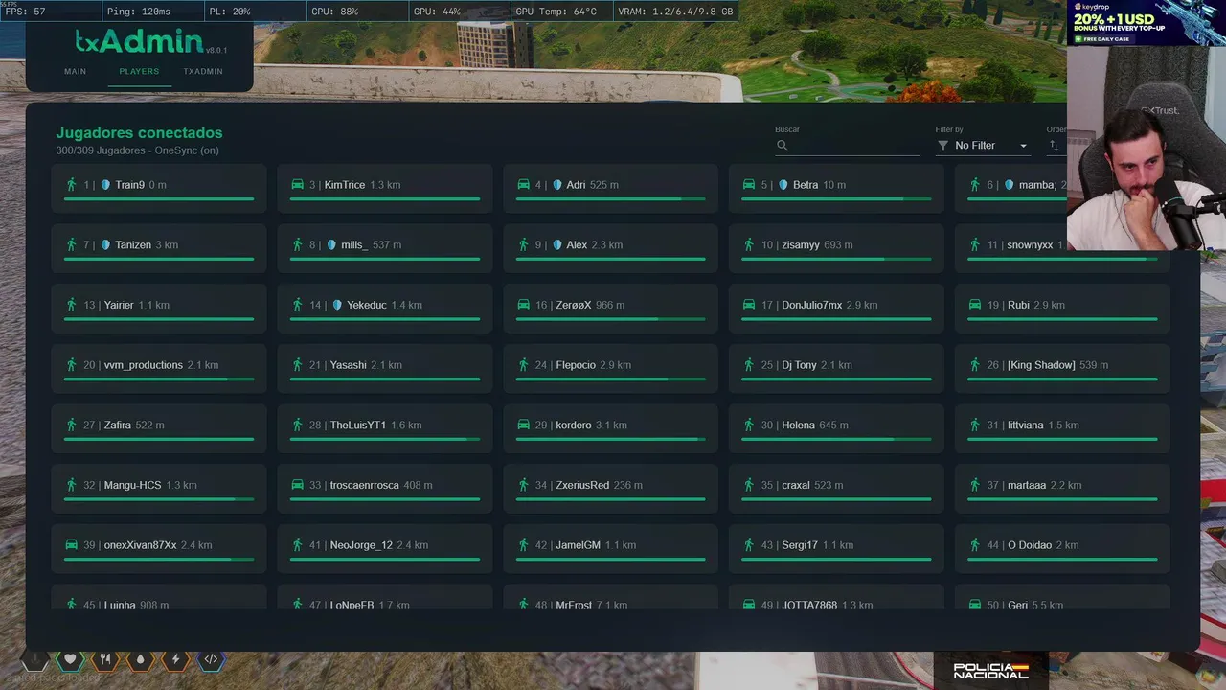This screenshot has height=690, width=1226.
Task: Click the shield icon next to Train9
Action: [x=105, y=185]
